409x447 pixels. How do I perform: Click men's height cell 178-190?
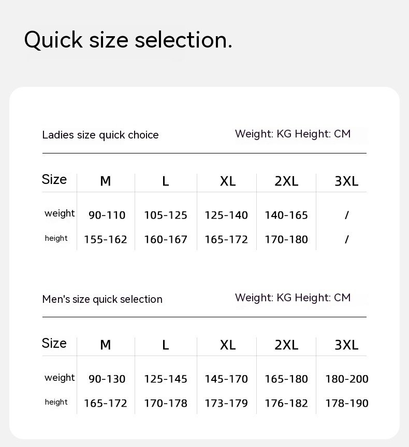tap(347, 404)
